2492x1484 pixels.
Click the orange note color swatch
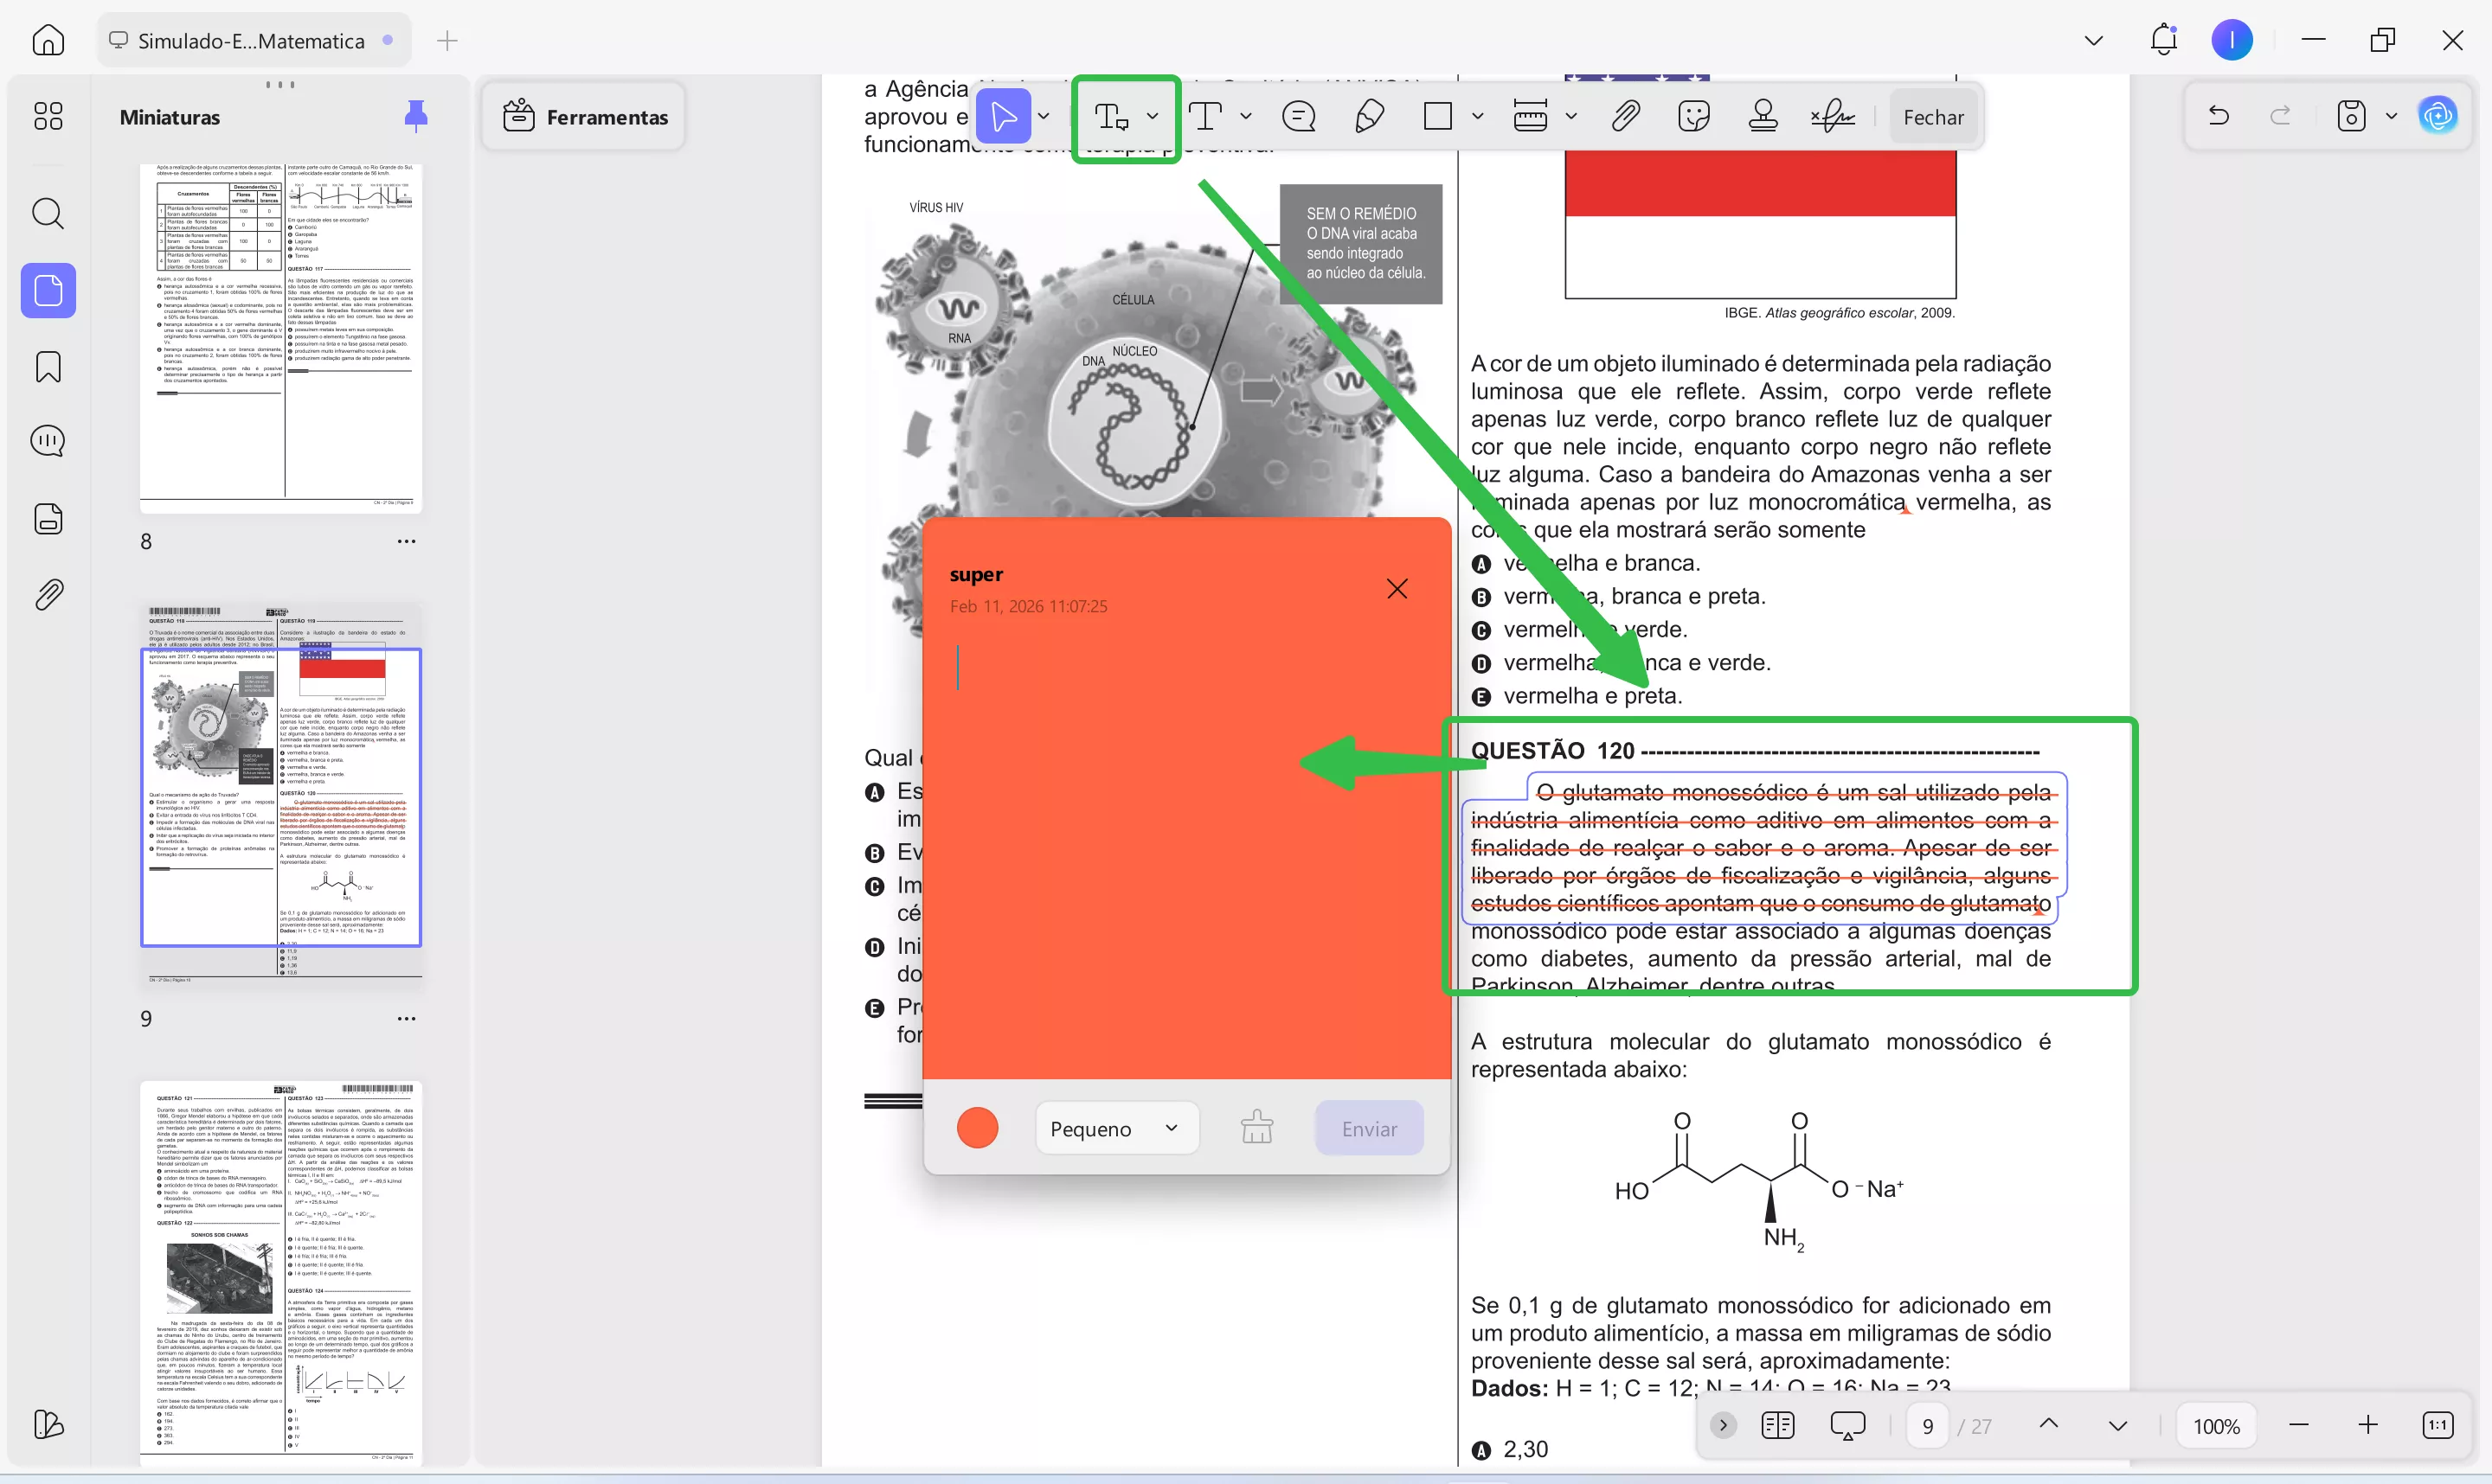[x=978, y=1129]
